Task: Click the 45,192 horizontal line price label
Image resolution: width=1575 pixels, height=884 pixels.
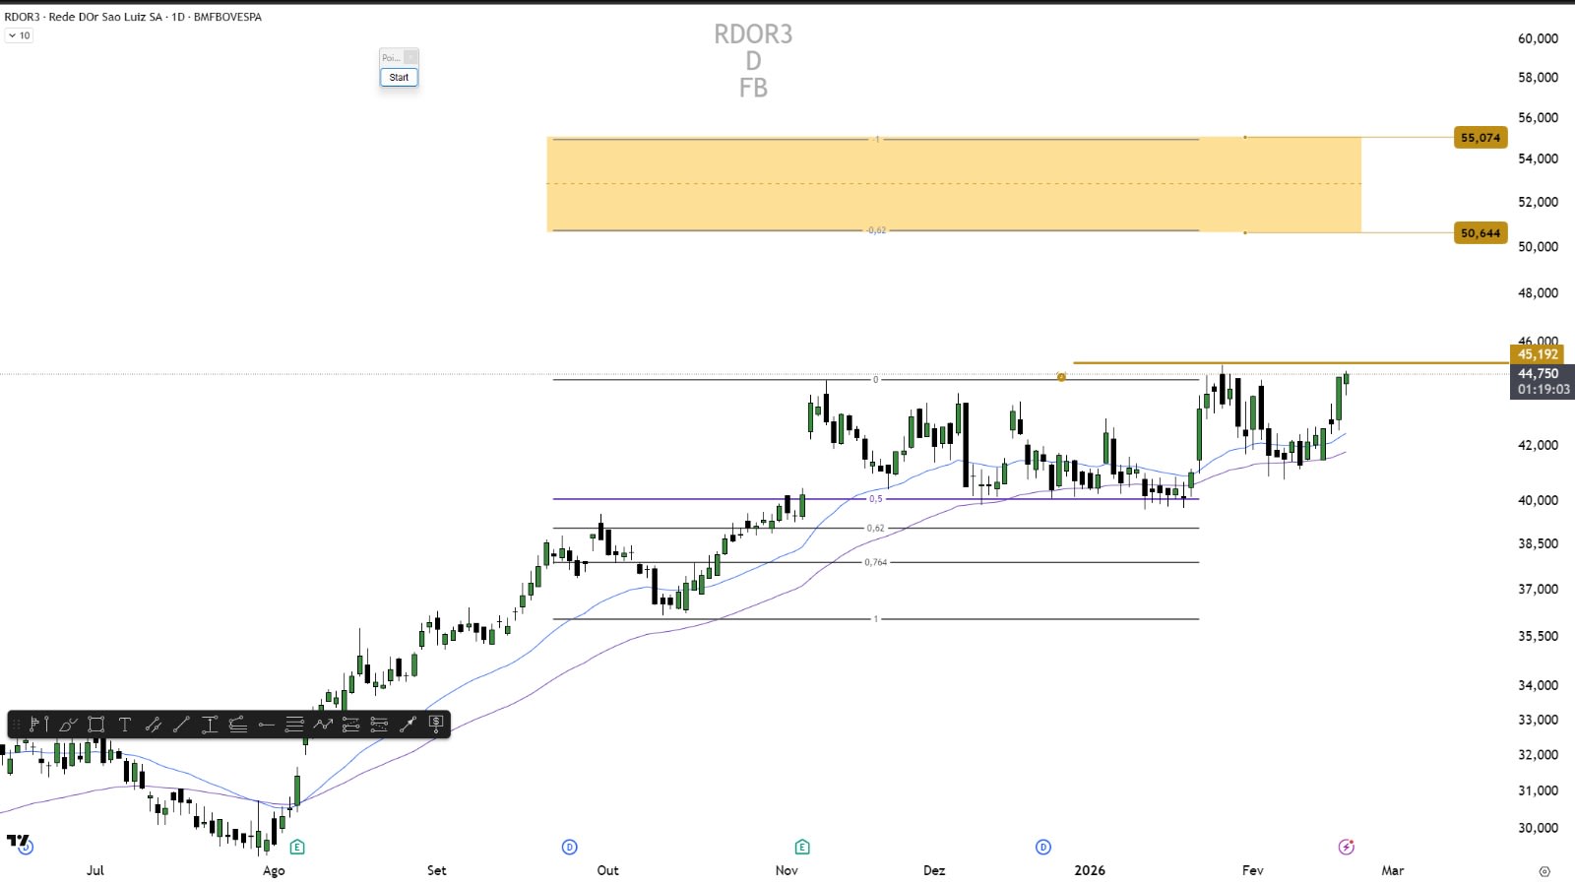Action: click(1537, 354)
